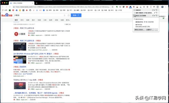Open the small arrow after first result's sspai.com
The width and height of the screenshot is (169, 103).
pyautogui.click(x=43, y=35)
